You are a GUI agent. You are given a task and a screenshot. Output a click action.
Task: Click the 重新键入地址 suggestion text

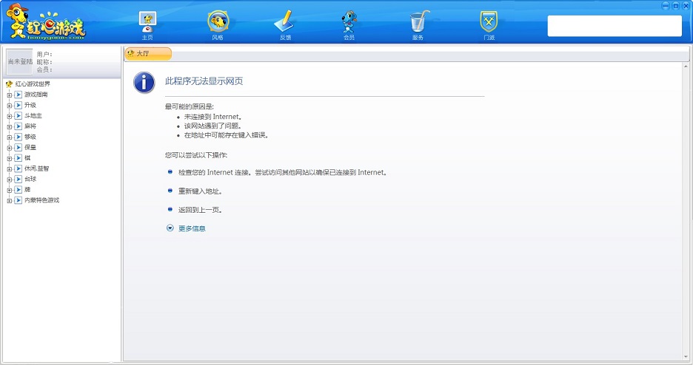(200, 191)
